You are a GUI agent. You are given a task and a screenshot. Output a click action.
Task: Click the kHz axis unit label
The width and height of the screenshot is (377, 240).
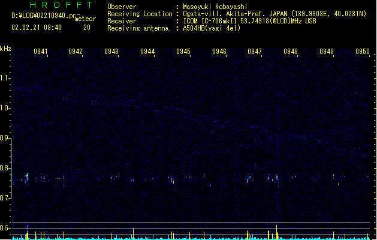pos(5,49)
